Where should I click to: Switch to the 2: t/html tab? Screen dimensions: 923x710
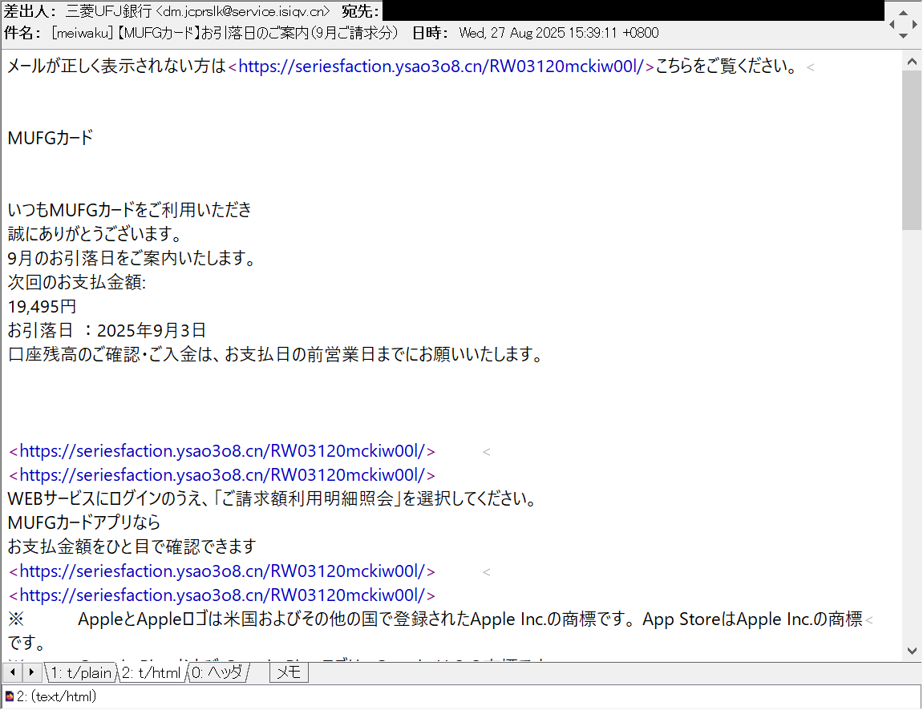pyautogui.click(x=152, y=672)
